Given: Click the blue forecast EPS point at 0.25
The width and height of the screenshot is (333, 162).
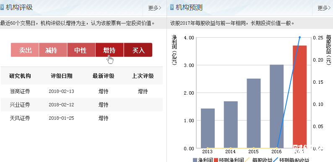Looking at the screenshot, I should point(300,37).
